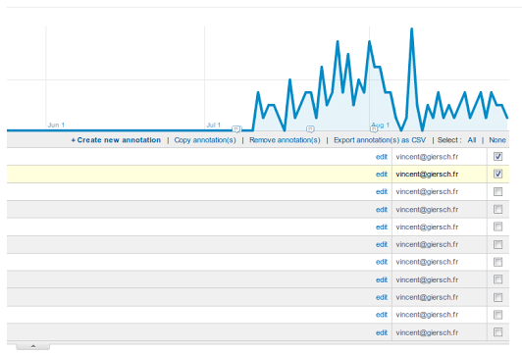Click the tallest peak on the chart line
The width and height of the screenshot is (522, 354).
coord(412,29)
